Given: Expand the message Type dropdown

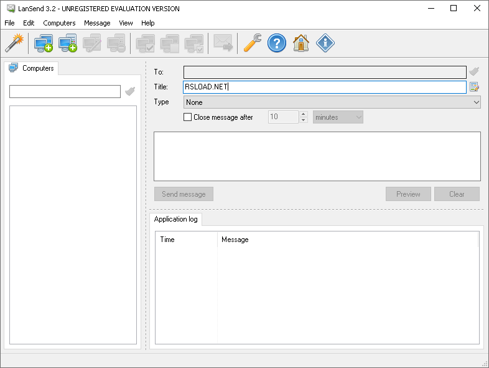Looking at the screenshot, I should [332, 102].
